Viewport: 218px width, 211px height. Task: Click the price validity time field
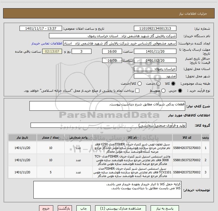[x=112, y=60]
